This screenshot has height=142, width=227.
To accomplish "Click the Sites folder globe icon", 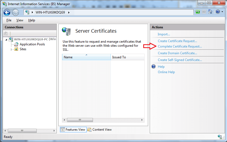I will [x=16, y=49].
